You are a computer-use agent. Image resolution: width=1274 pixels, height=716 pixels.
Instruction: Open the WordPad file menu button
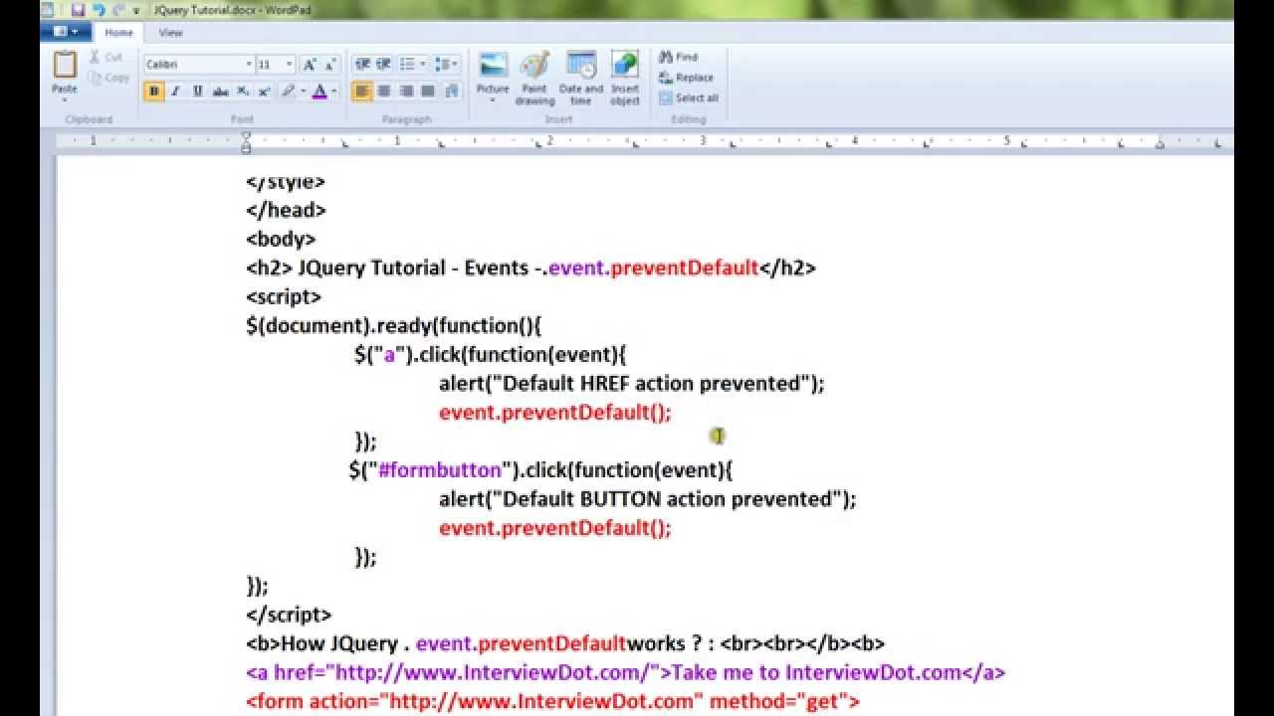tap(66, 32)
